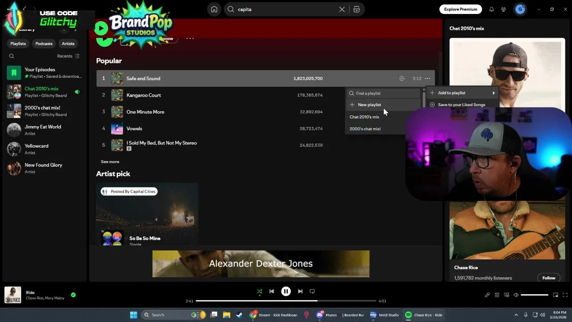Adjust the Spotify volume slider
The image size is (572, 322).
tap(534, 295)
